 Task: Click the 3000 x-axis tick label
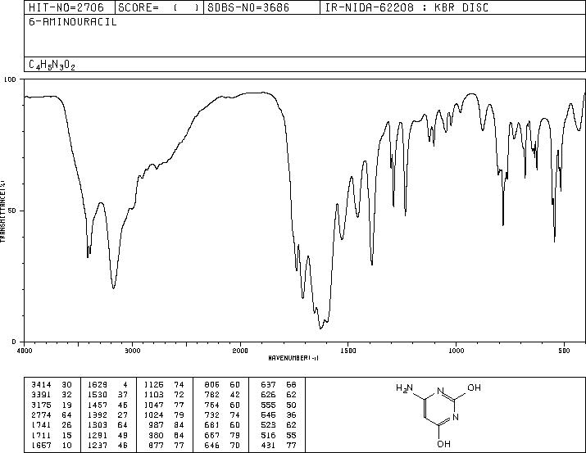(x=132, y=351)
